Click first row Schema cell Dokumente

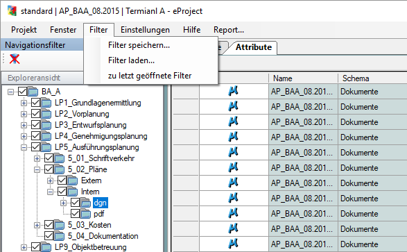372,92
